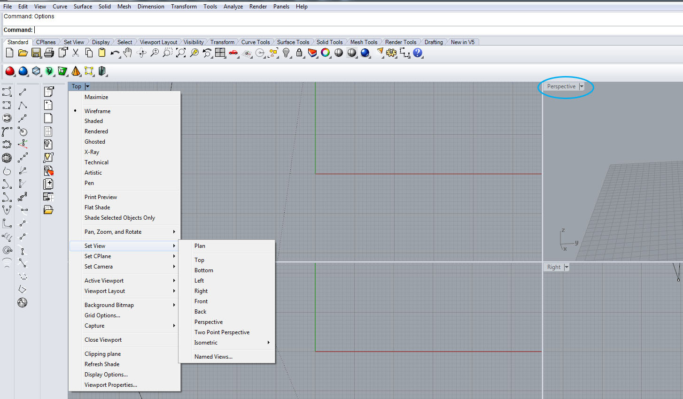The width and height of the screenshot is (683, 399).
Task: Switch to the CPlanes toolbar tab
Action: click(46, 42)
